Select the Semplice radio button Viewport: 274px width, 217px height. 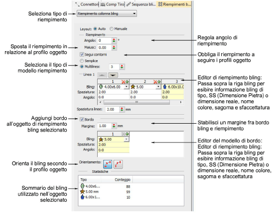click(x=82, y=61)
